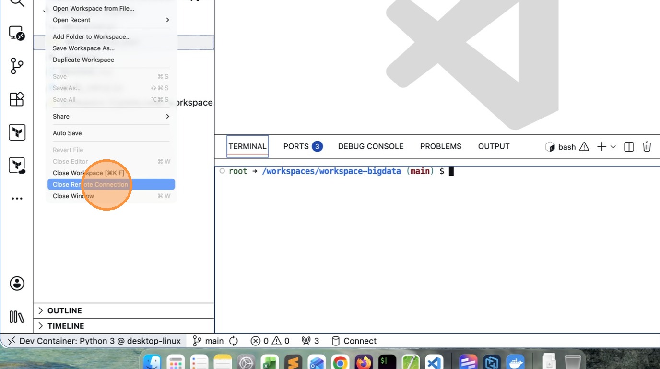This screenshot has height=369, width=660.
Task: Open Firefox from the dock
Action: point(364,362)
